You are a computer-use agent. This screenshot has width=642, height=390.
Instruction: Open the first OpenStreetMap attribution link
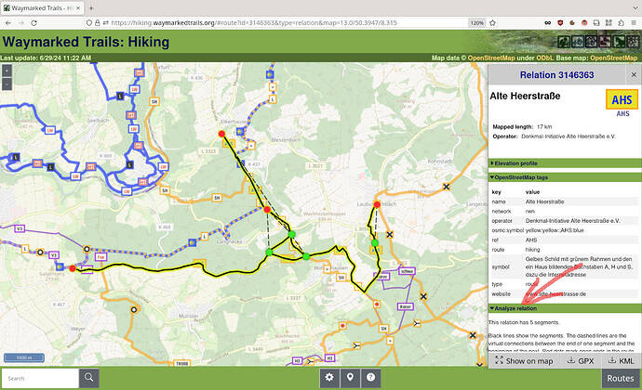(x=491, y=58)
